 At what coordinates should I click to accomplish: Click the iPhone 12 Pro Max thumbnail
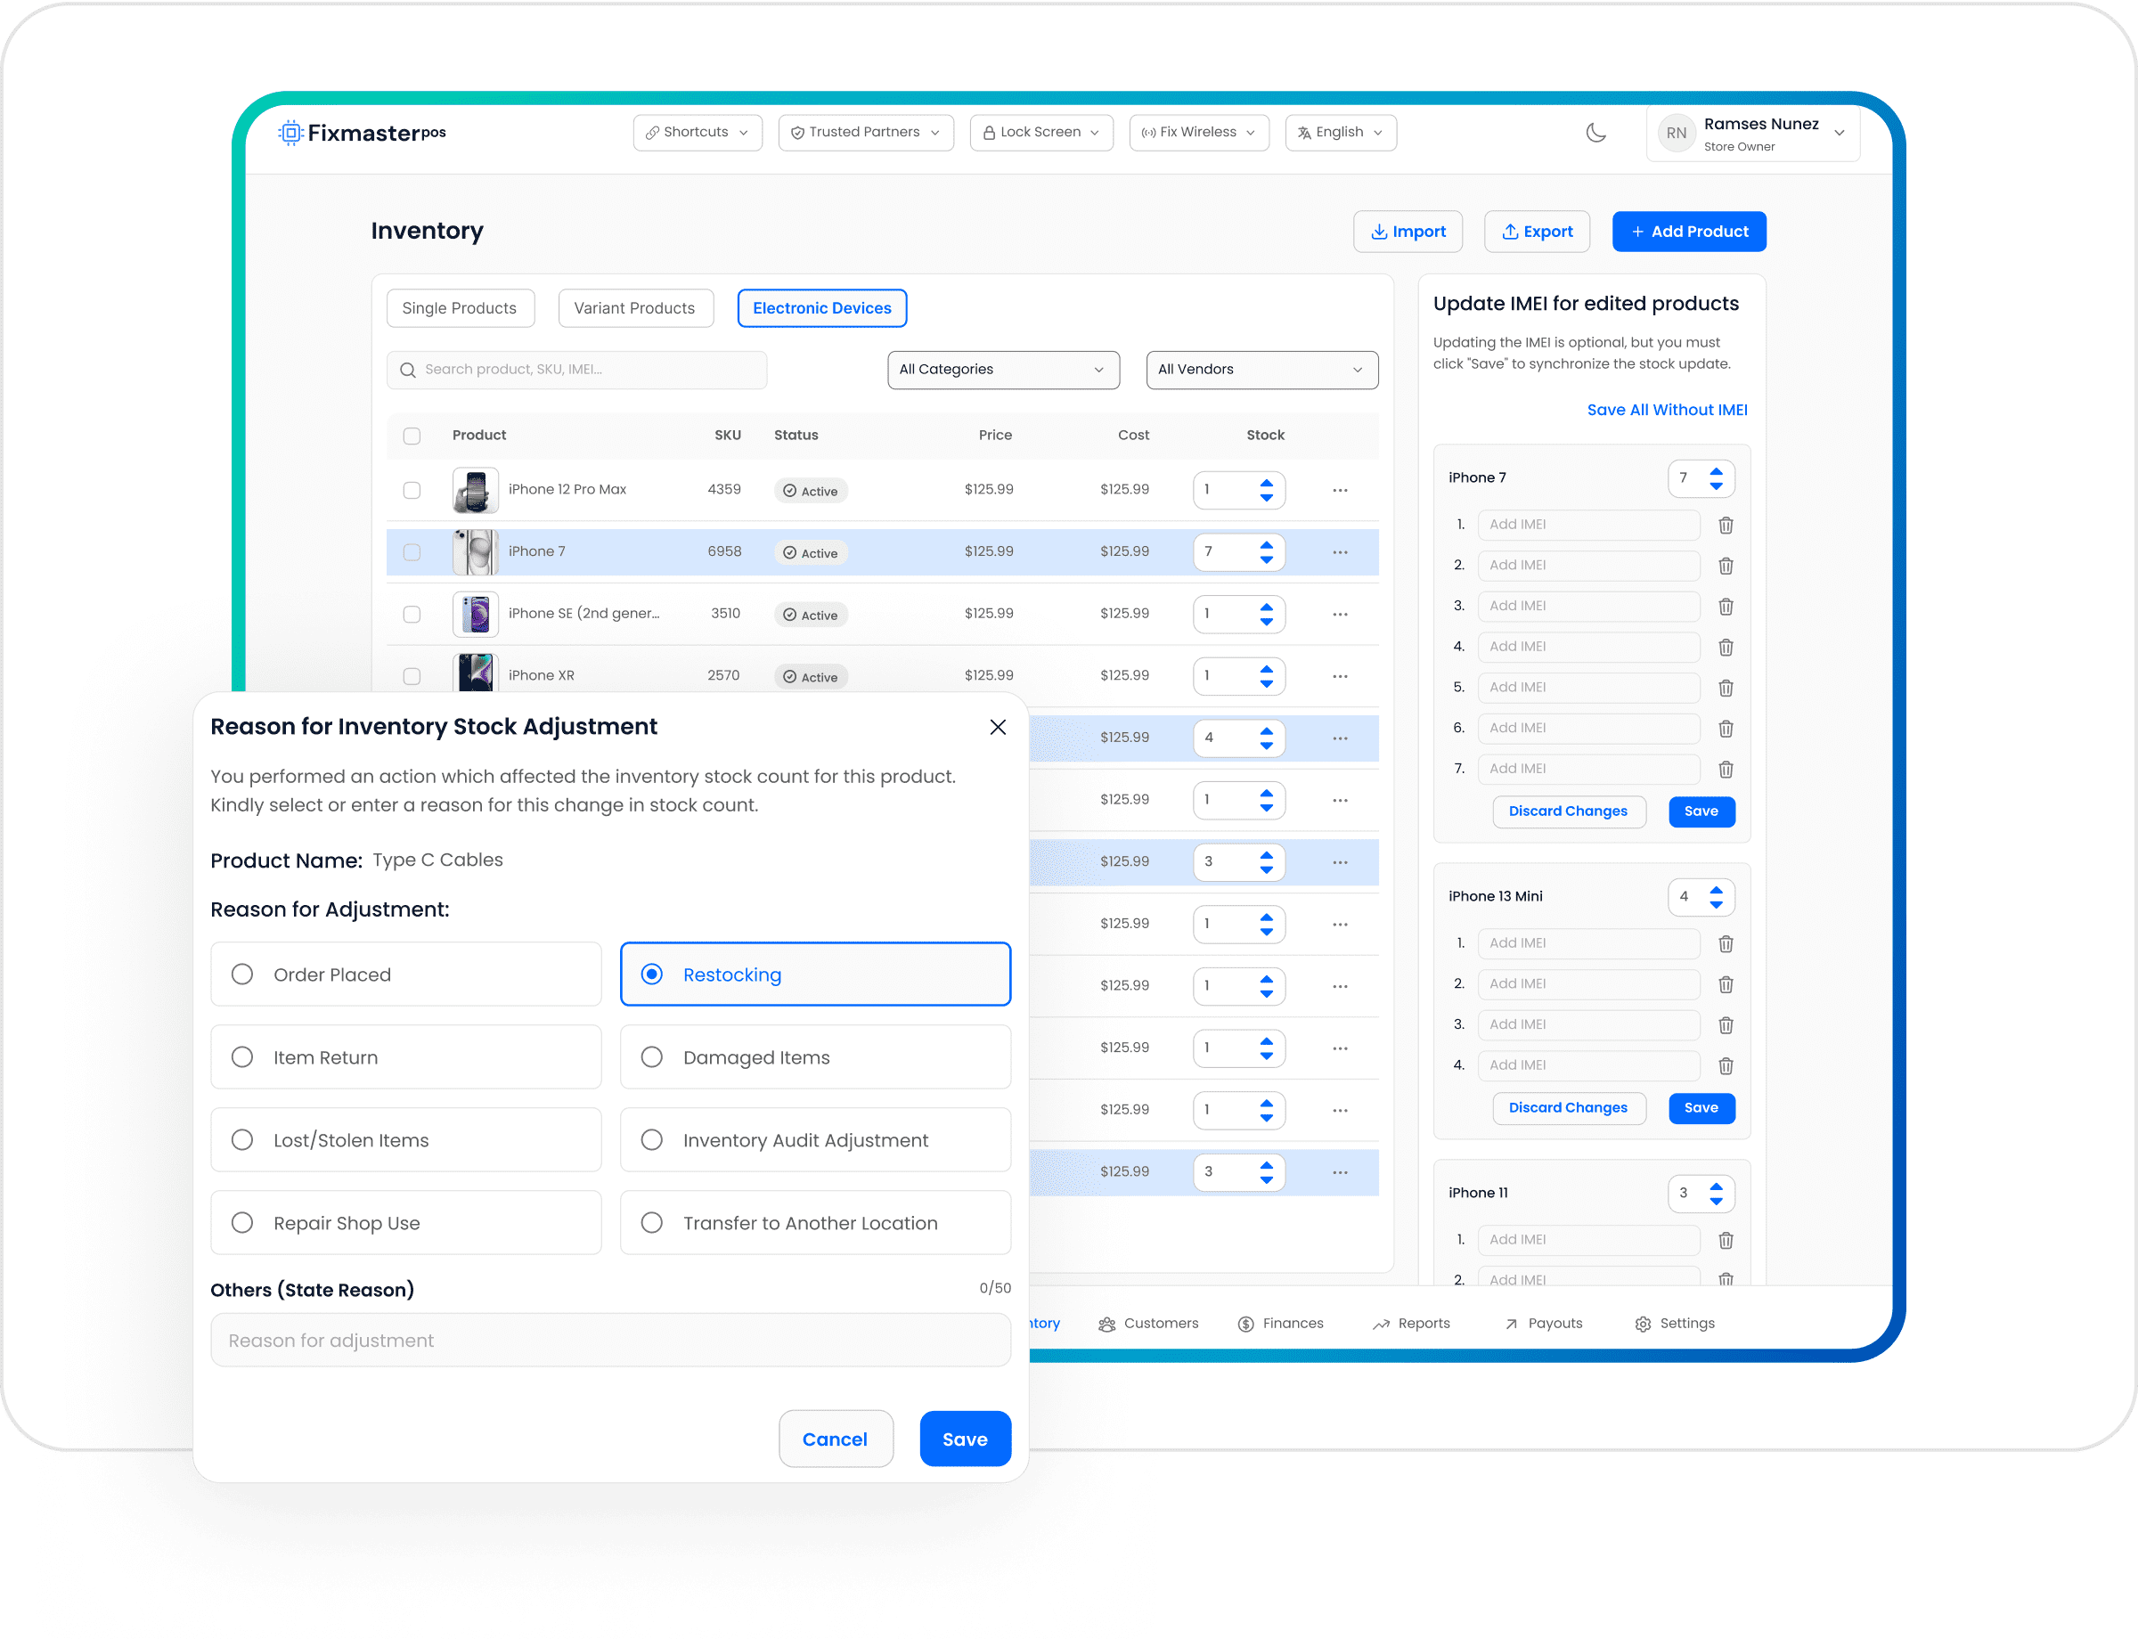475,490
